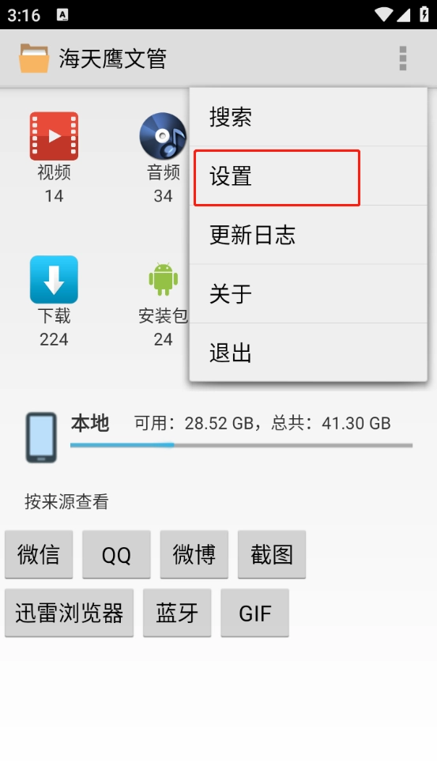Click the local storage usage bar
This screenshot has width=437, height=778.
tap(241, 445)
